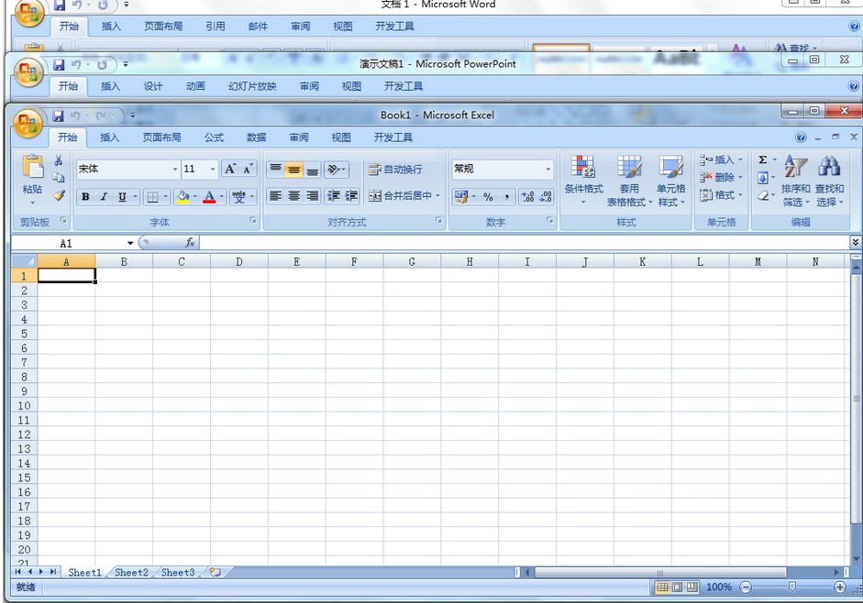Click the Borders icon in font group

point(153,196)
